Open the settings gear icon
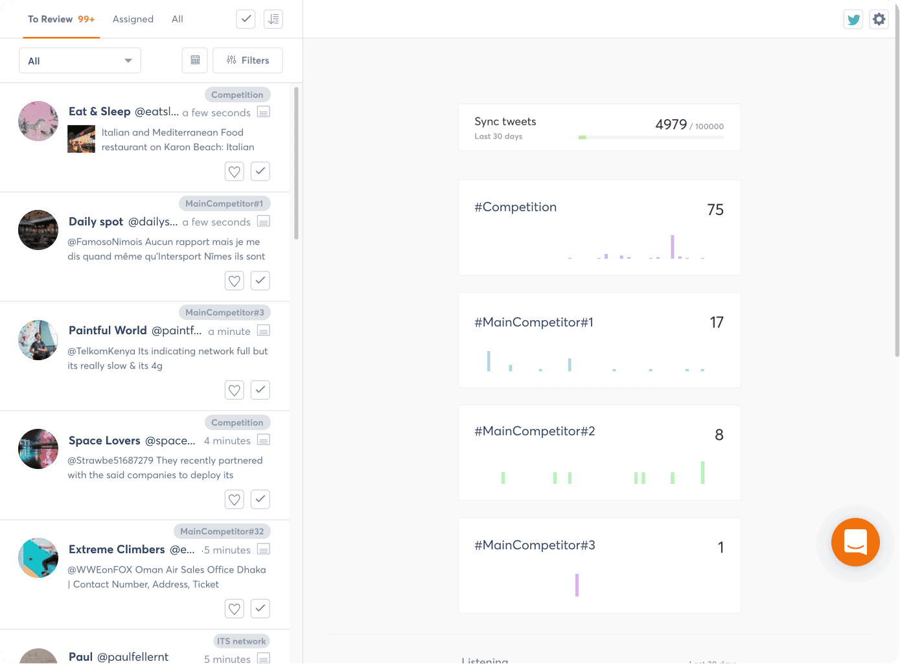This screenshot has height=664, width=900. [x=879, y=19]
